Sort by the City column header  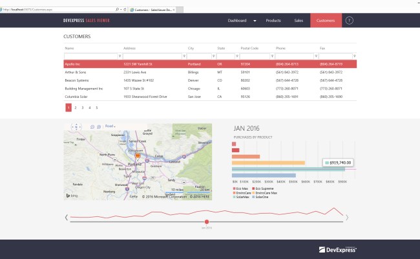(x=191, y=49)
